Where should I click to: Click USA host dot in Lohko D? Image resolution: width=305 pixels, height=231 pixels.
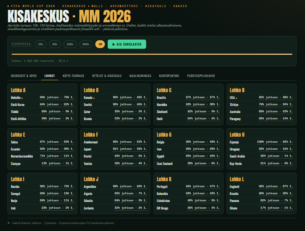tap(236, 98)
